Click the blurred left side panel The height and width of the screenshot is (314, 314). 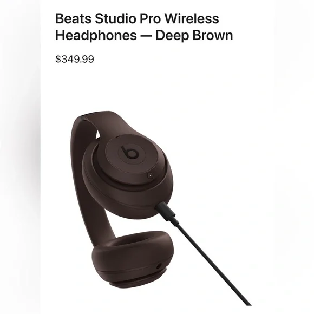20,157
